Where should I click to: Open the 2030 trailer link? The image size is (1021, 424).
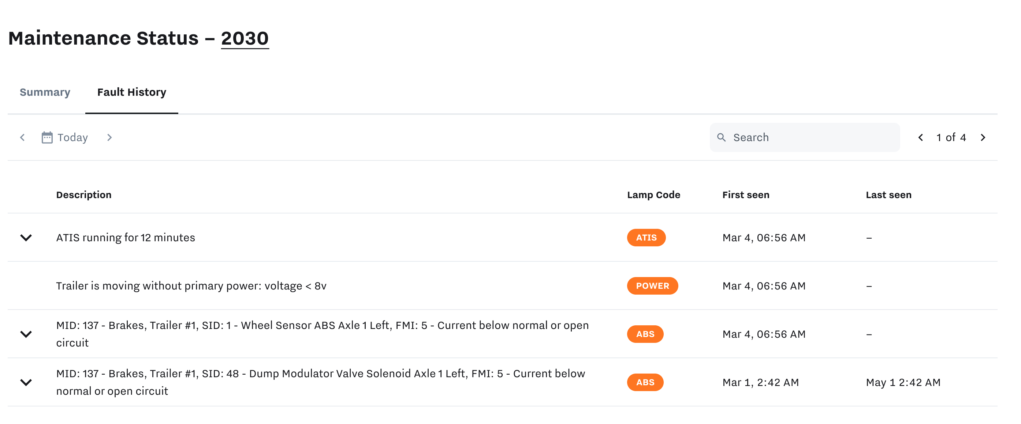[245, 38]
